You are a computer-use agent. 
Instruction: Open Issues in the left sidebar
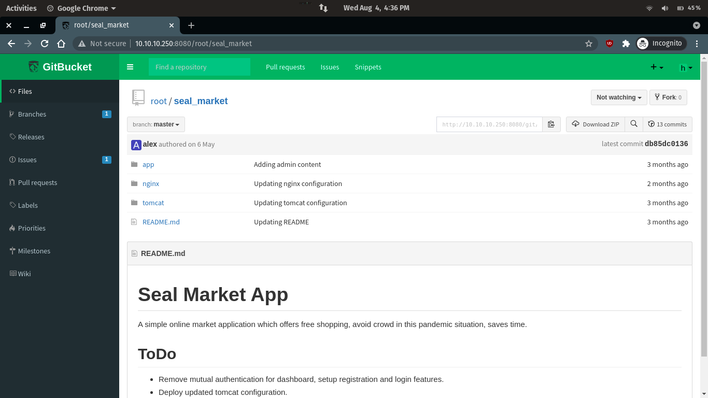[27, 160]
